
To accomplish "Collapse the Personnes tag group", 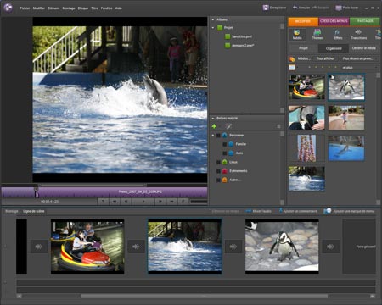I will tap(213, 136).
